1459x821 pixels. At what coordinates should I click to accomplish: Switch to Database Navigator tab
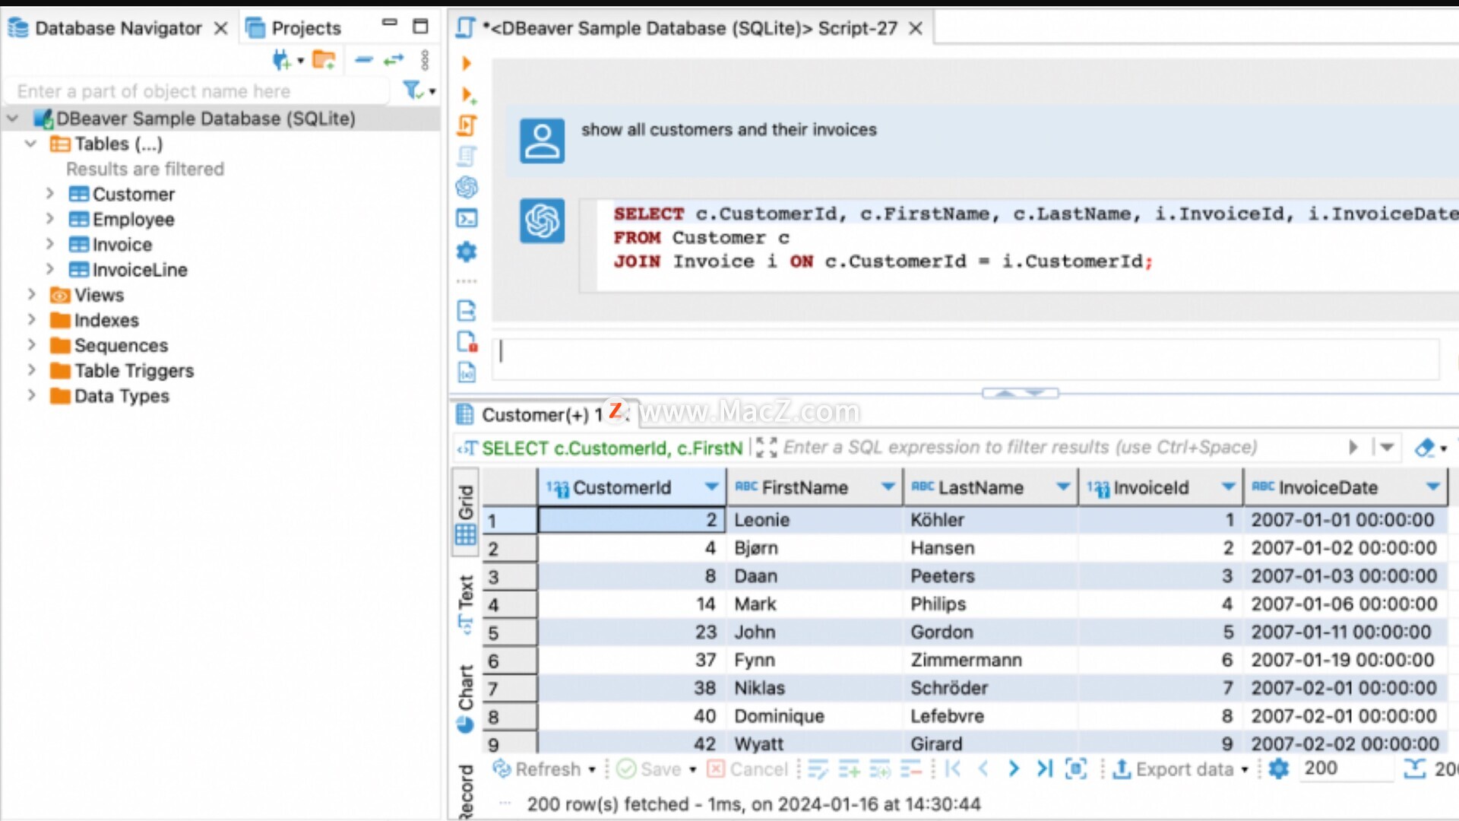(118, 28)
